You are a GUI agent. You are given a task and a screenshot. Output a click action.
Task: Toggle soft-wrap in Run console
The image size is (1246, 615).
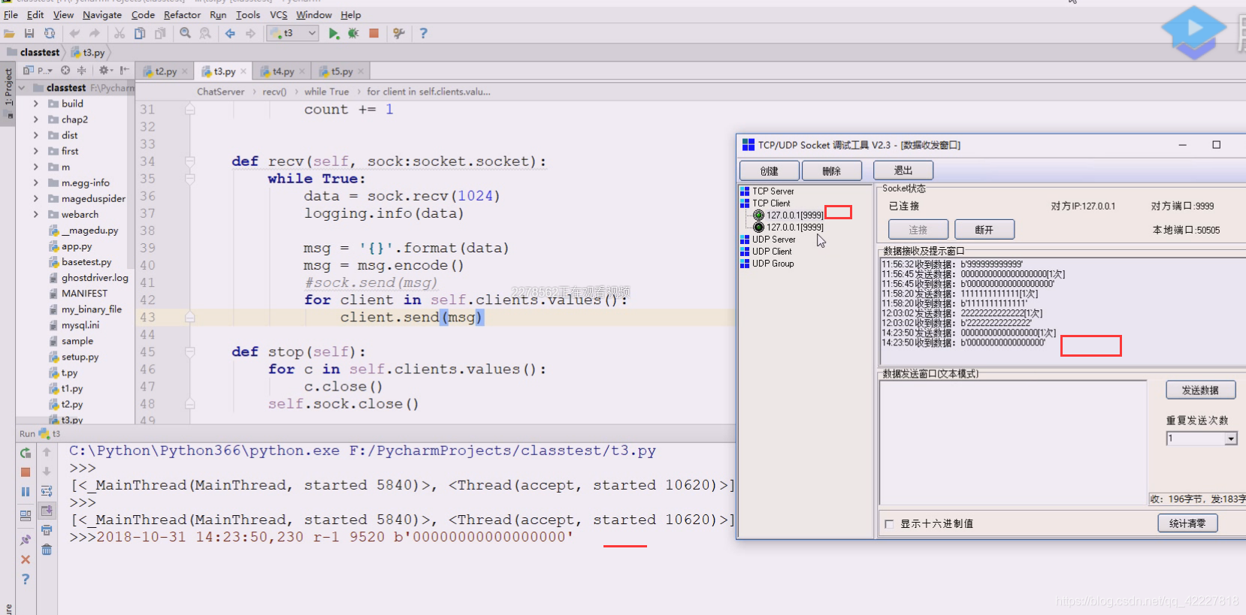[x=47, y=491]
